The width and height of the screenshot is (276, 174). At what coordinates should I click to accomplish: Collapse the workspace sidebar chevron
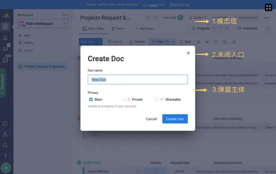[x=72, y=16]
